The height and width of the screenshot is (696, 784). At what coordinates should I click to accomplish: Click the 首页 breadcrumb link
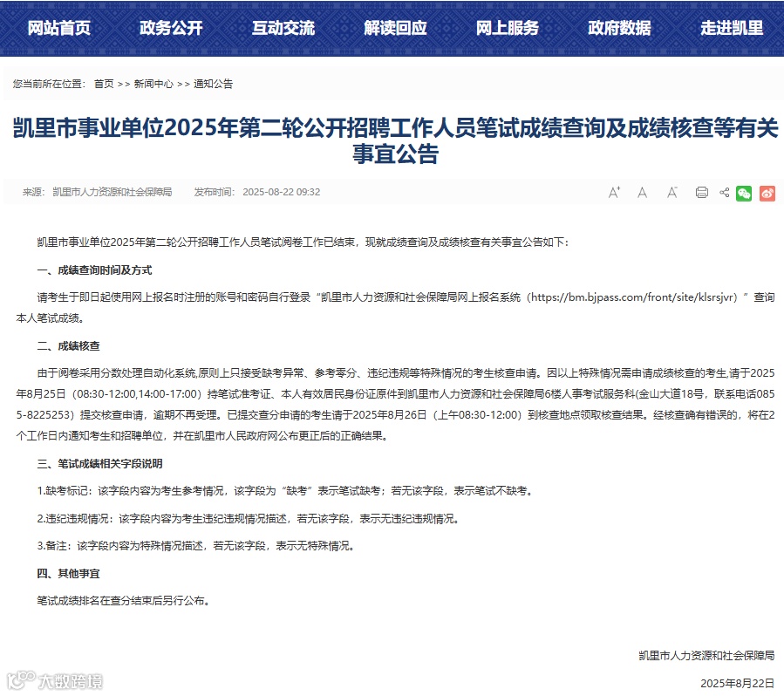104,84
